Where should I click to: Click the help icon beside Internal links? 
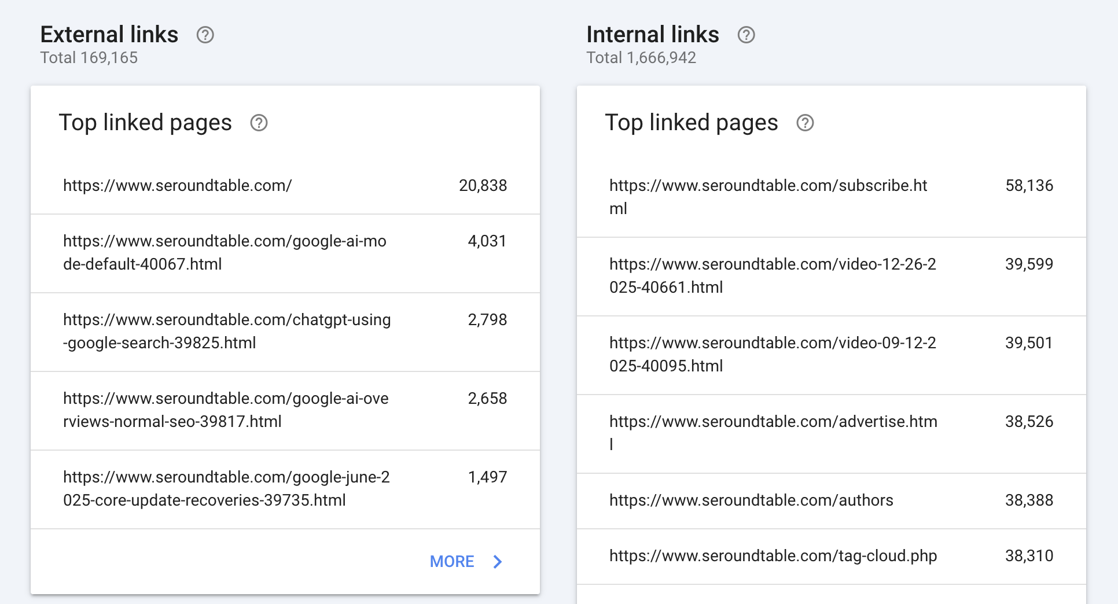click(746, 35)
